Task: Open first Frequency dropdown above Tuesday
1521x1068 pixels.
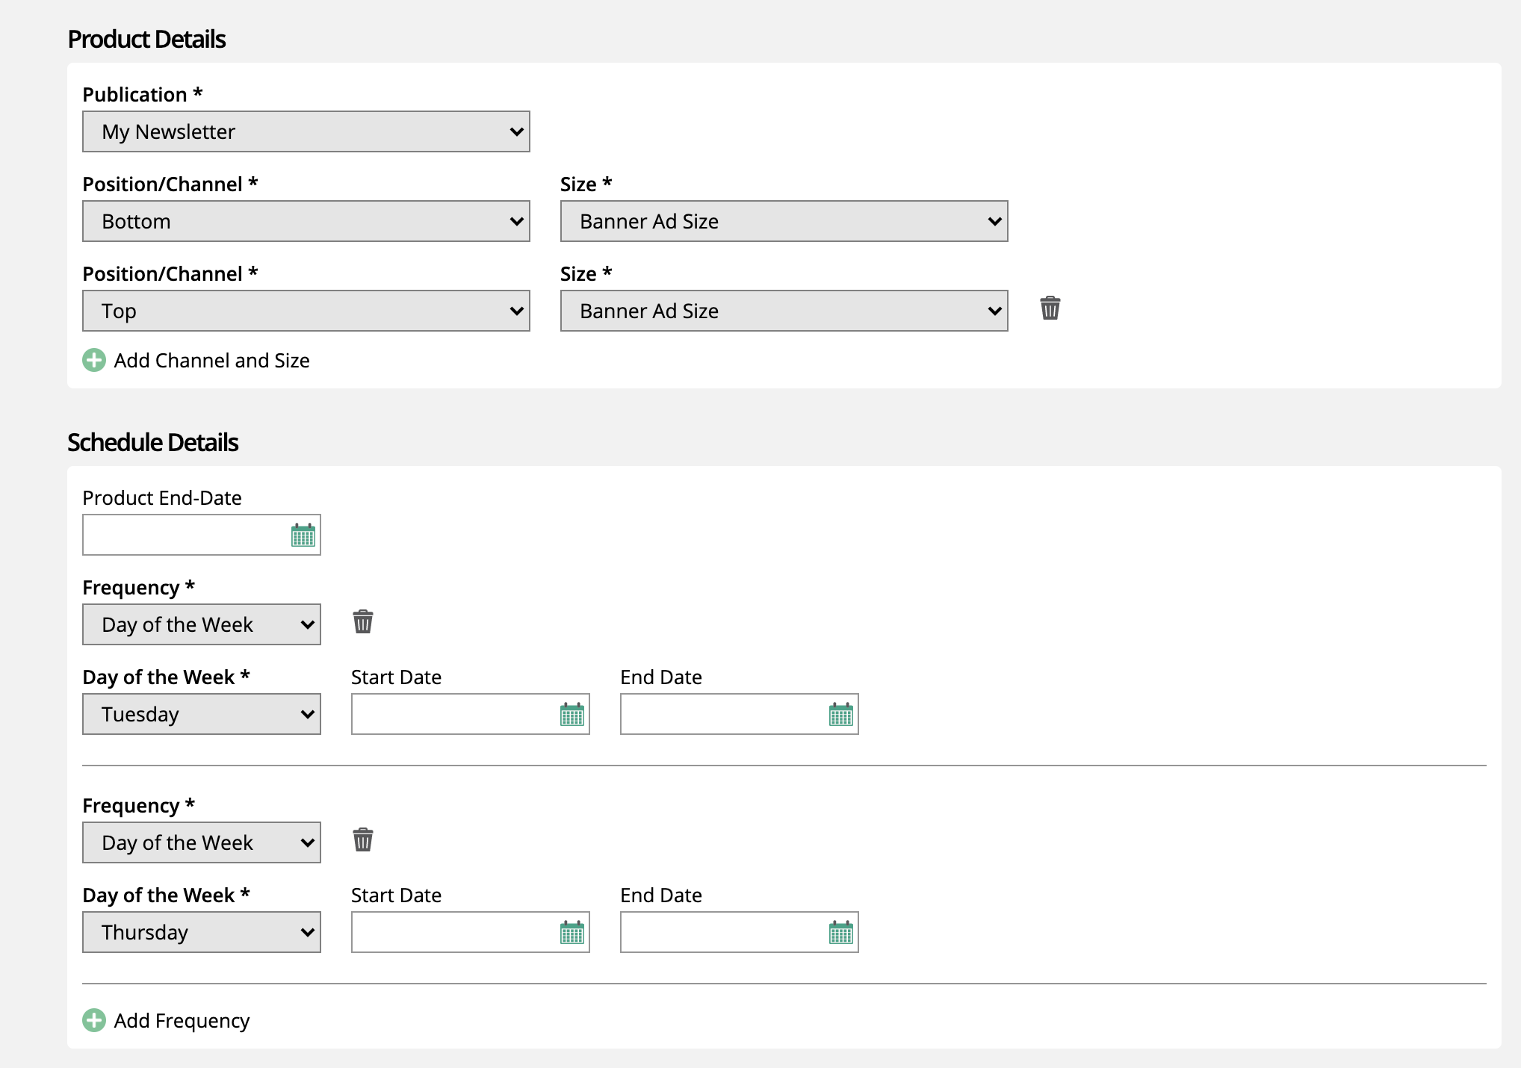Action: pyautogui.click(x=201, y=624)
